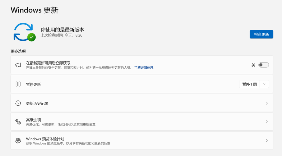
Task: Click the green checkmark badge on sync icon
Action: pos(32,37)
